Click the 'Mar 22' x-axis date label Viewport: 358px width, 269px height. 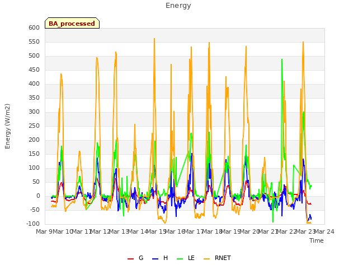(286, 231)
